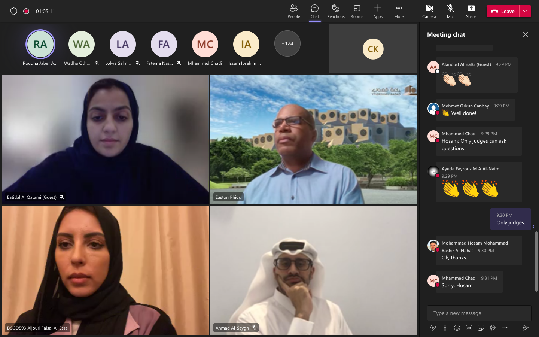This screenshot has height=337, width=539.
Task: Open the Reactions menu
Action: point(336,11)
